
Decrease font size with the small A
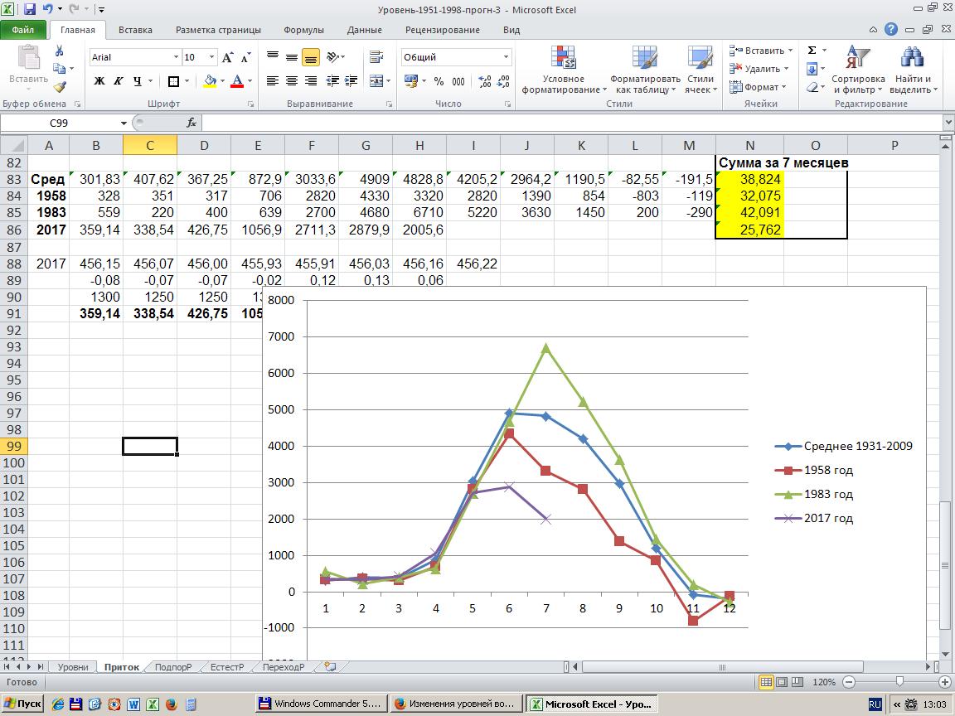(x=245, y=57)
